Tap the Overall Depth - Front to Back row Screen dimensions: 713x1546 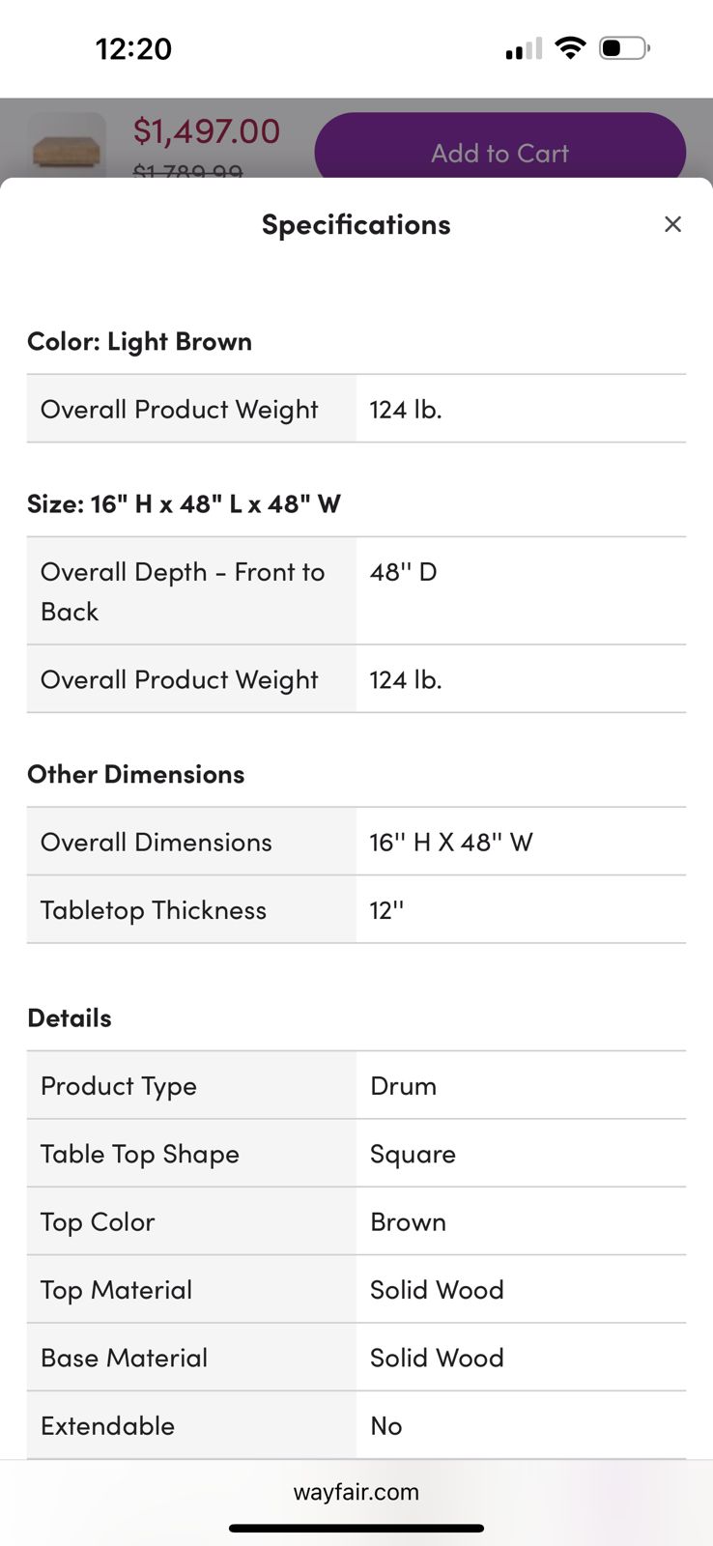356,590
